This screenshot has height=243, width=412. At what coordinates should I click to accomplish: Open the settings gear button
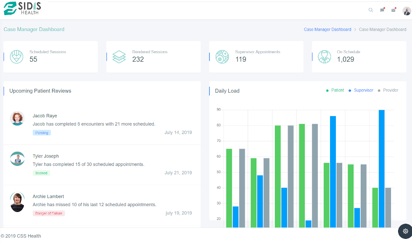(x=405, y=231)
